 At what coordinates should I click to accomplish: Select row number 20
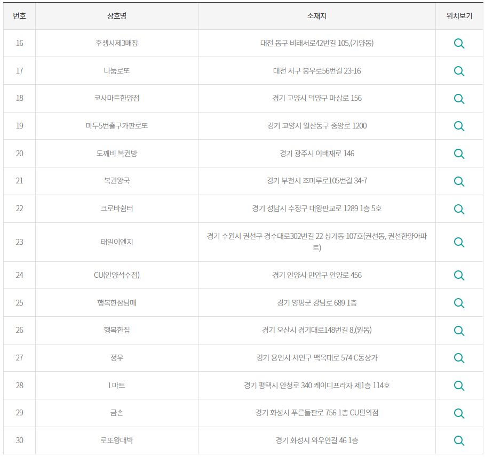(20, 154)
